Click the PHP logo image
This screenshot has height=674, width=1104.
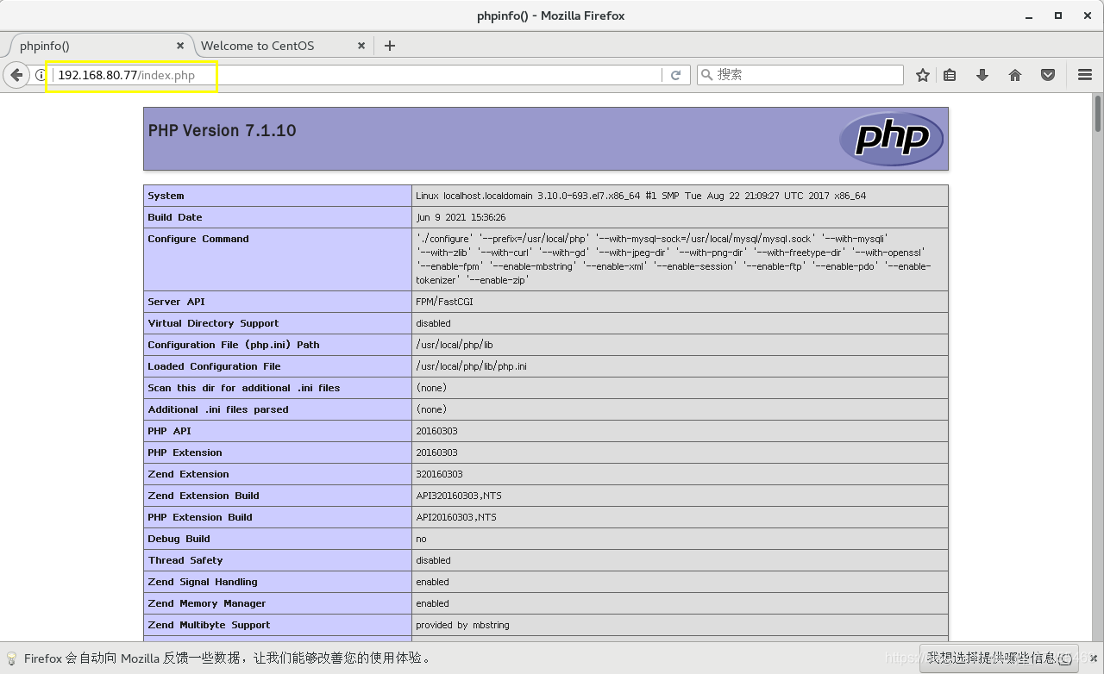(x=891, y=139)
